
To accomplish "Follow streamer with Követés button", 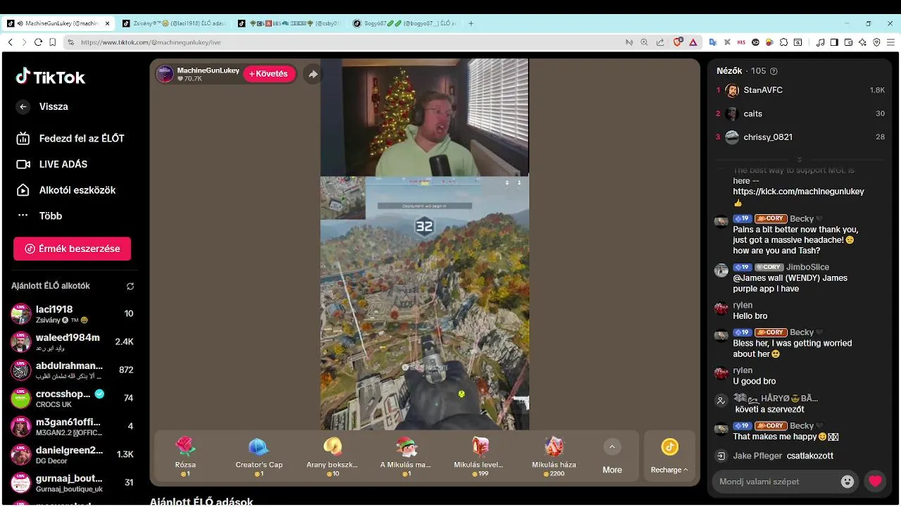I will coord(269,74).
